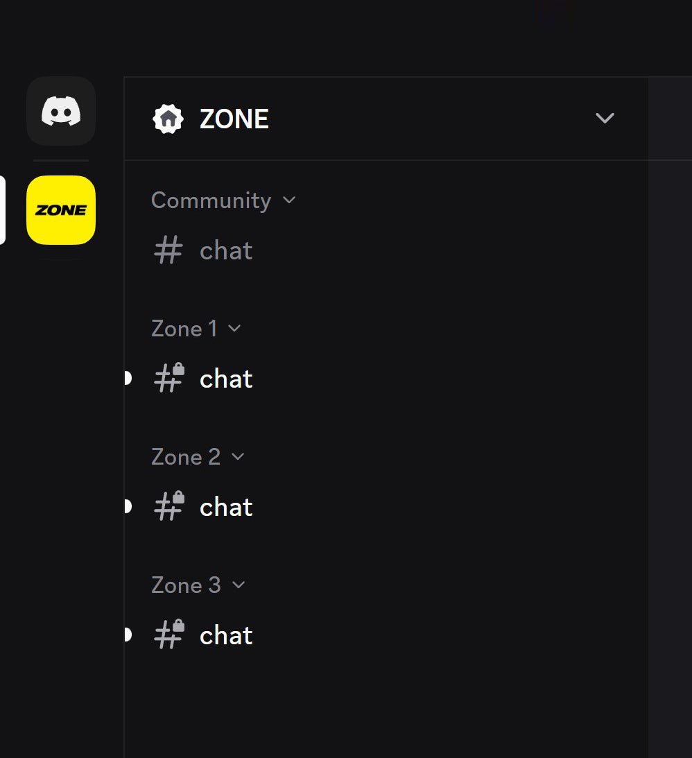Image resolution: width=692 pixels, height=758 pixels.
Task: Collapse the Zone 2 category chevron
Action: point(238,456)
